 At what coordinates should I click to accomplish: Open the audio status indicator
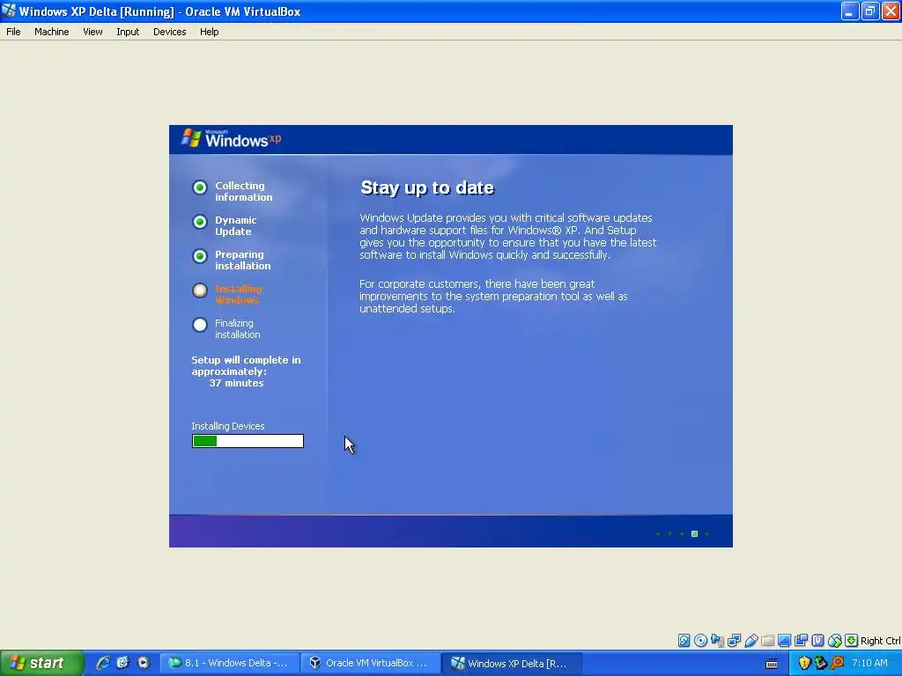tap(717, 641)
